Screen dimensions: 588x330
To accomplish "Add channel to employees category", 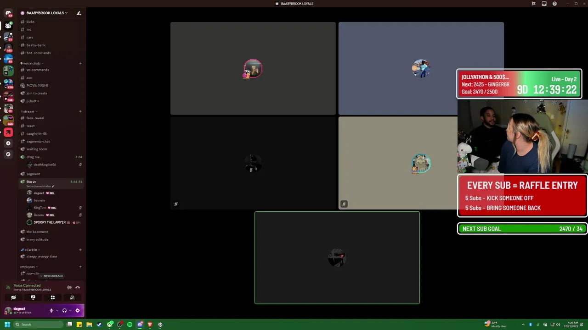I will (80, 267).
